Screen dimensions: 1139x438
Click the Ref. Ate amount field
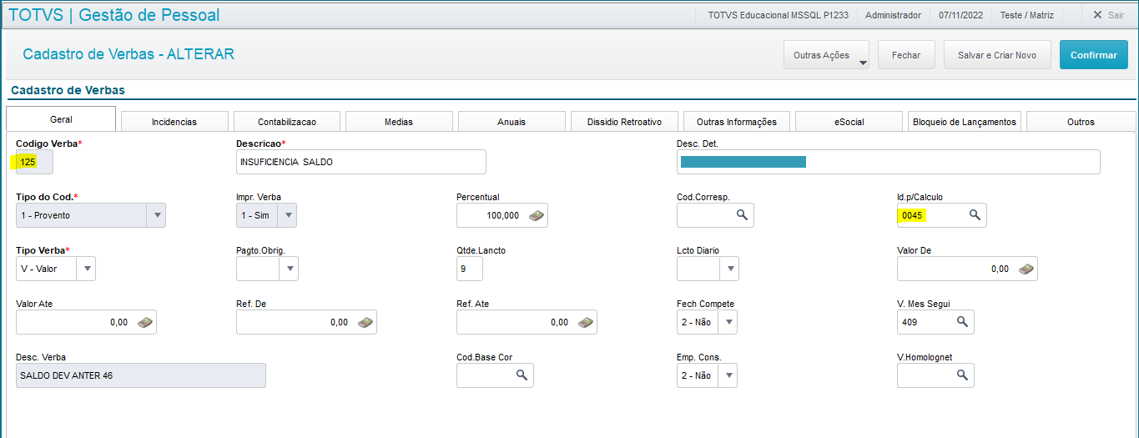pyautogui.click(x=527, y=322)
